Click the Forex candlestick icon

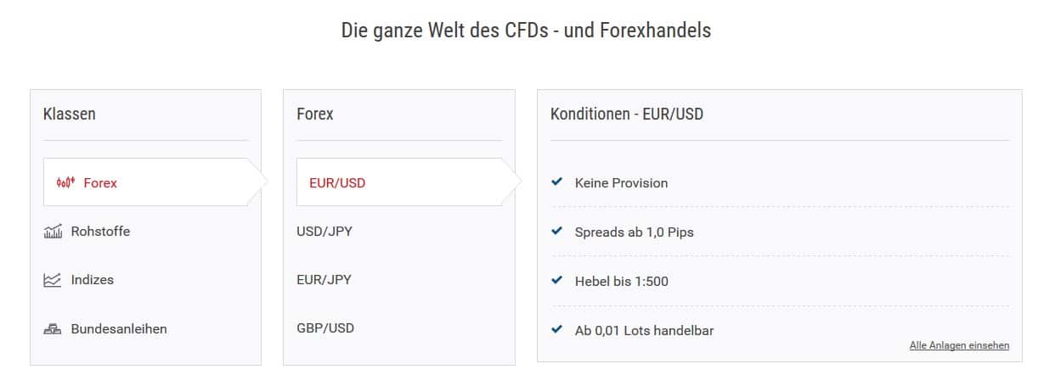(65, 182)
